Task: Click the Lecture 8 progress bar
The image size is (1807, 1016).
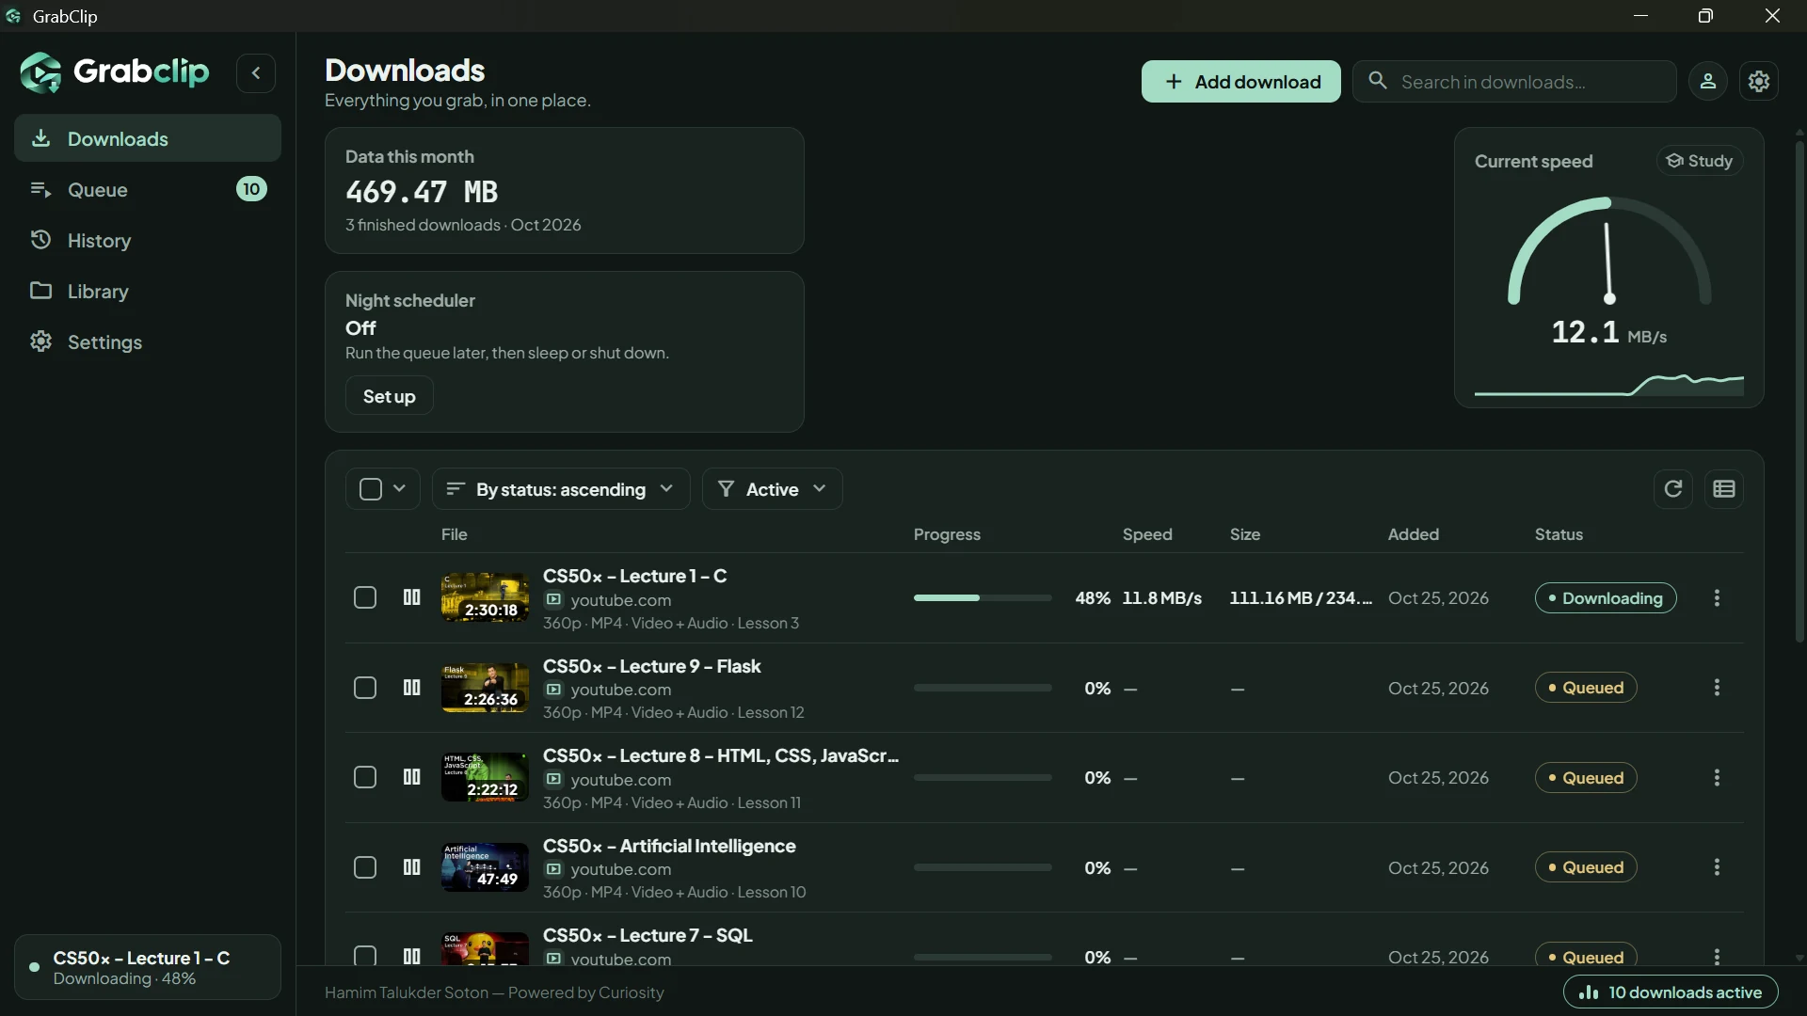Action: (983, 778)
